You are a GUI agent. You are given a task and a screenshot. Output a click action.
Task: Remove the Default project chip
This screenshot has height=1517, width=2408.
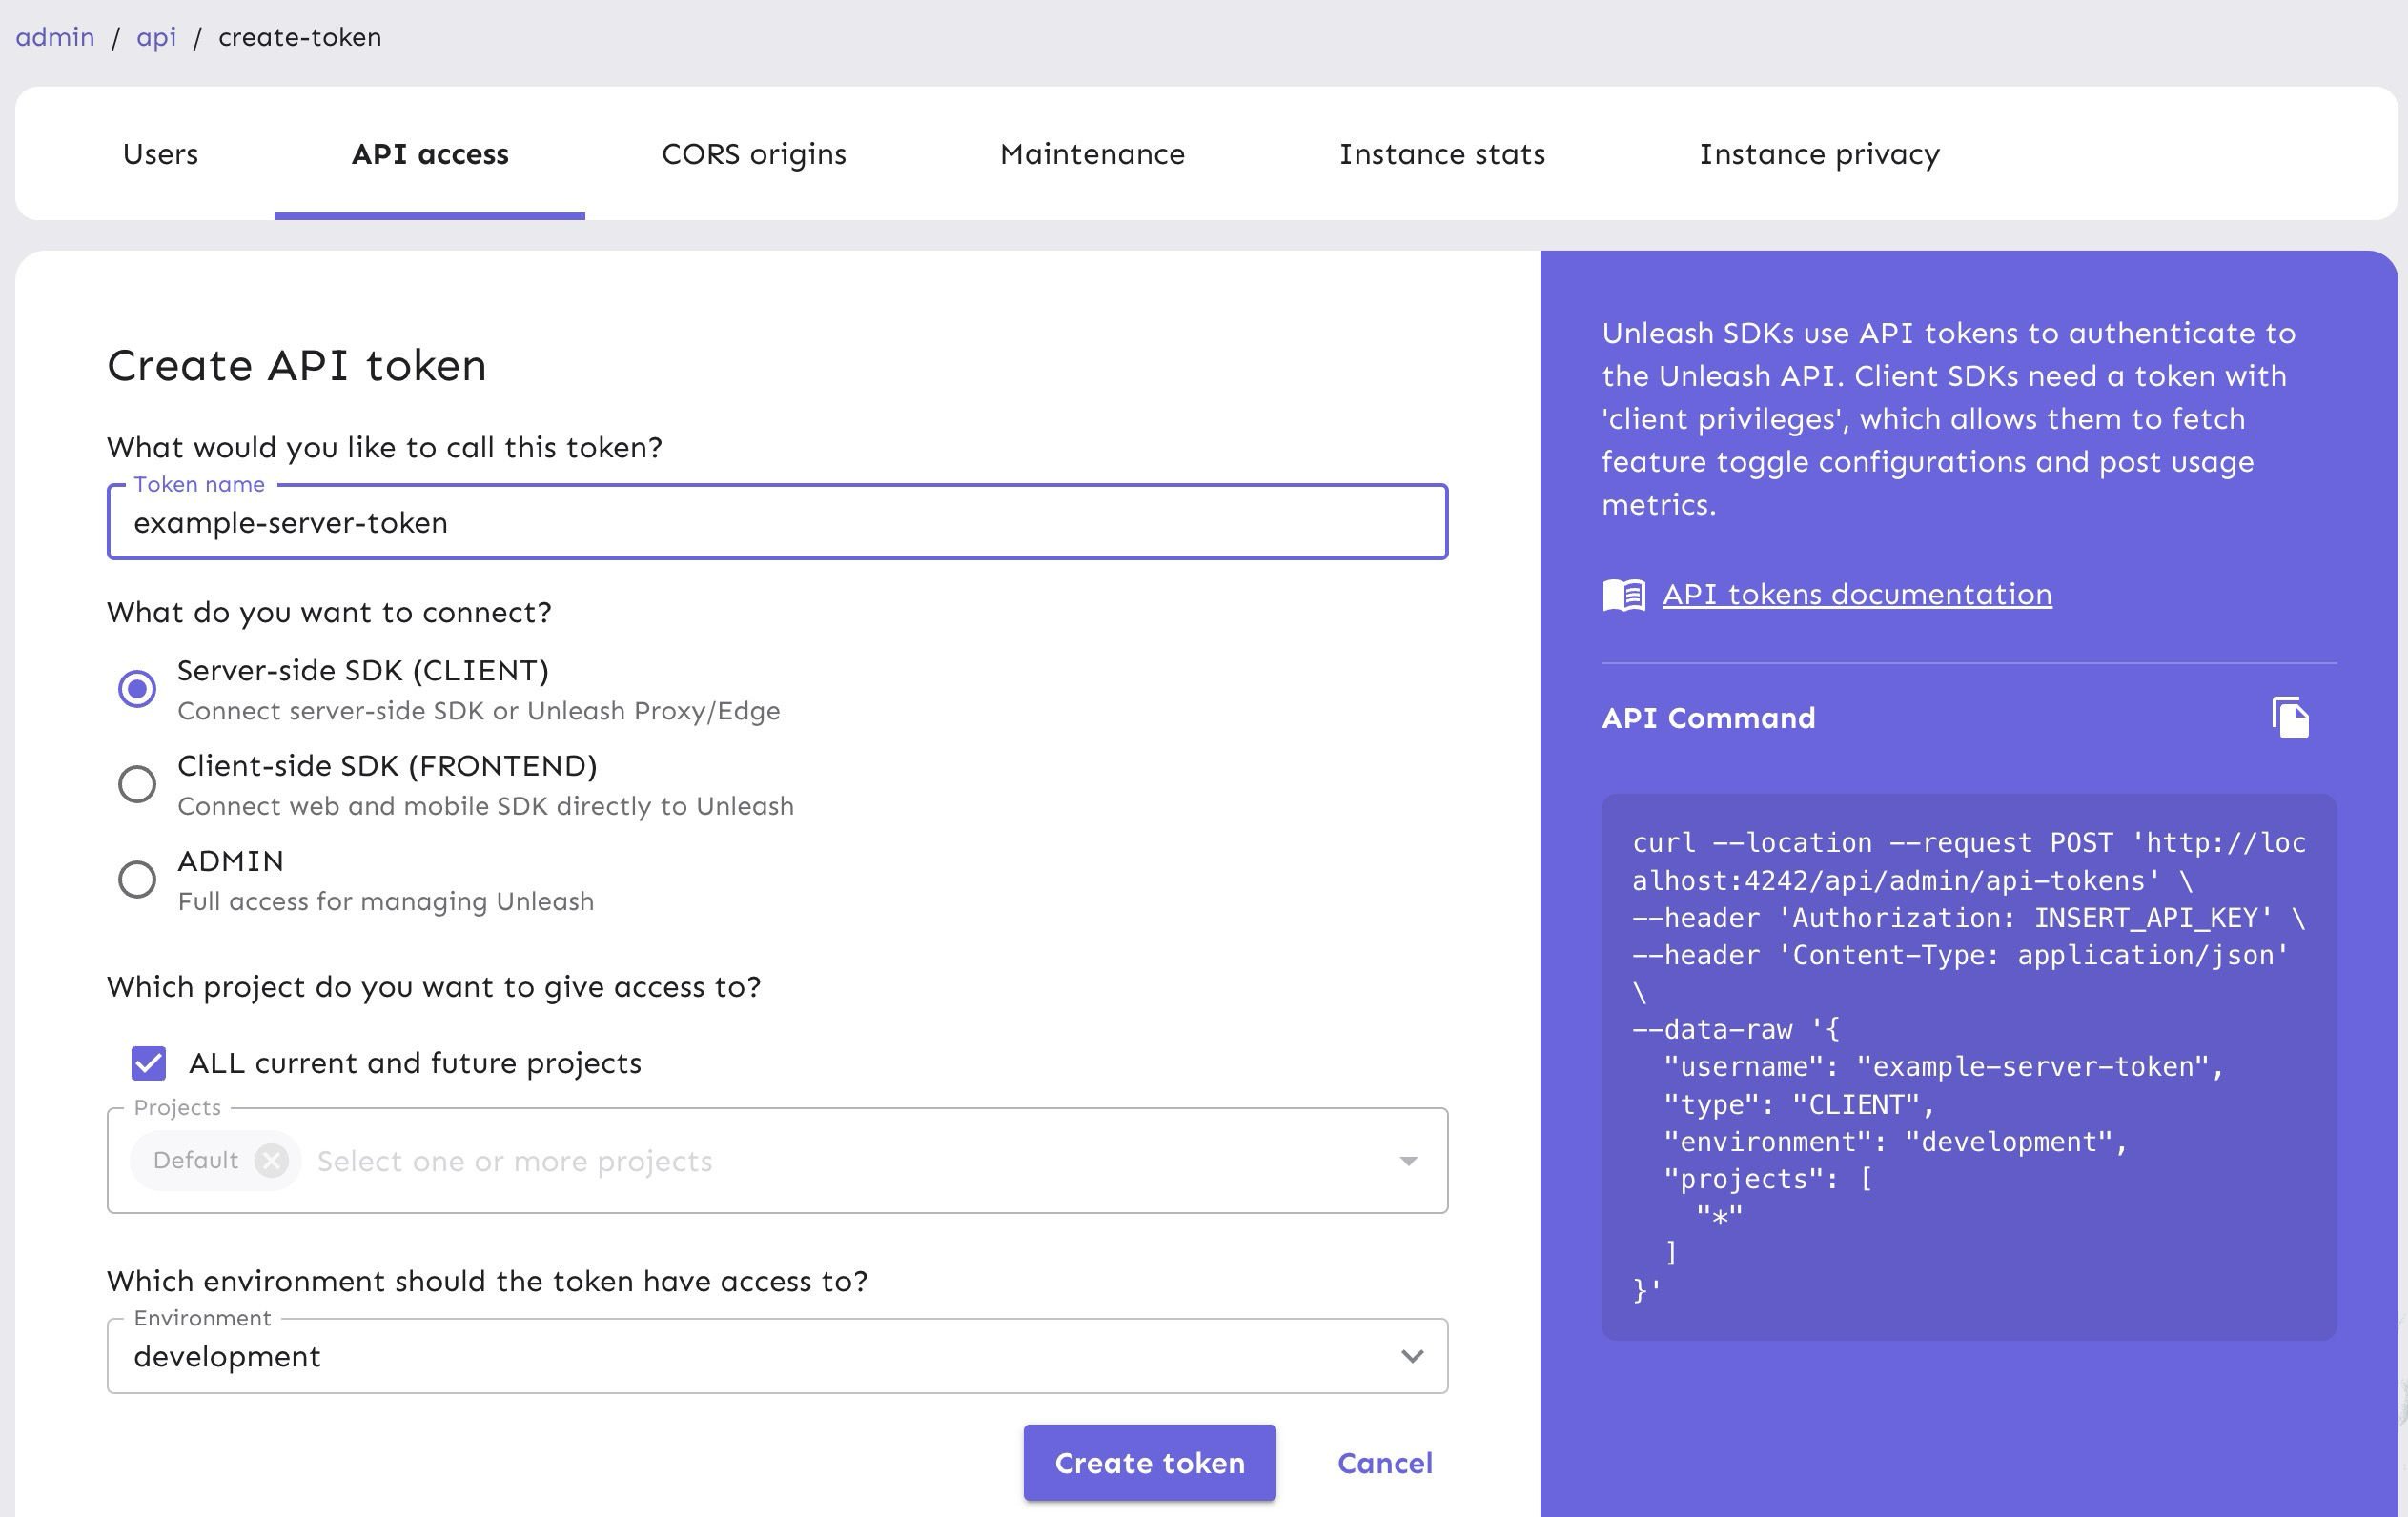click(x=270, y=1160)
